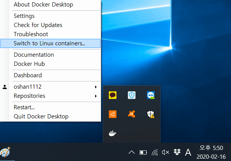
Task: Select Check for Updates
Action: click(50, 25)
